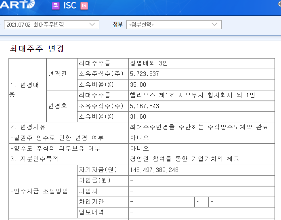
Task: Click 경영권 참여를 통한 기업가치의 제고 text
Action: click(x=185, y=159)
